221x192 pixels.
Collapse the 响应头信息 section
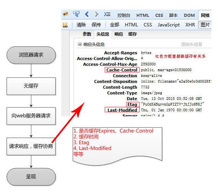pyautogui.click(x=80, y=44)
